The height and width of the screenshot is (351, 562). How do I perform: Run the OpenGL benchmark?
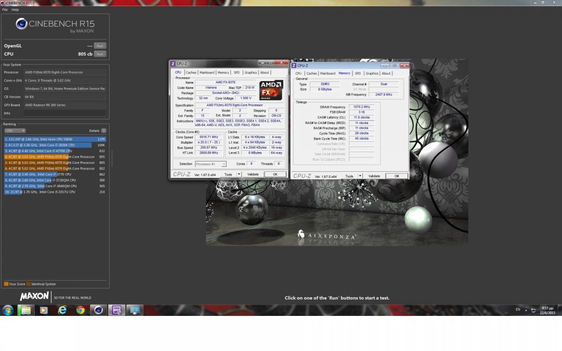(100, 46)
